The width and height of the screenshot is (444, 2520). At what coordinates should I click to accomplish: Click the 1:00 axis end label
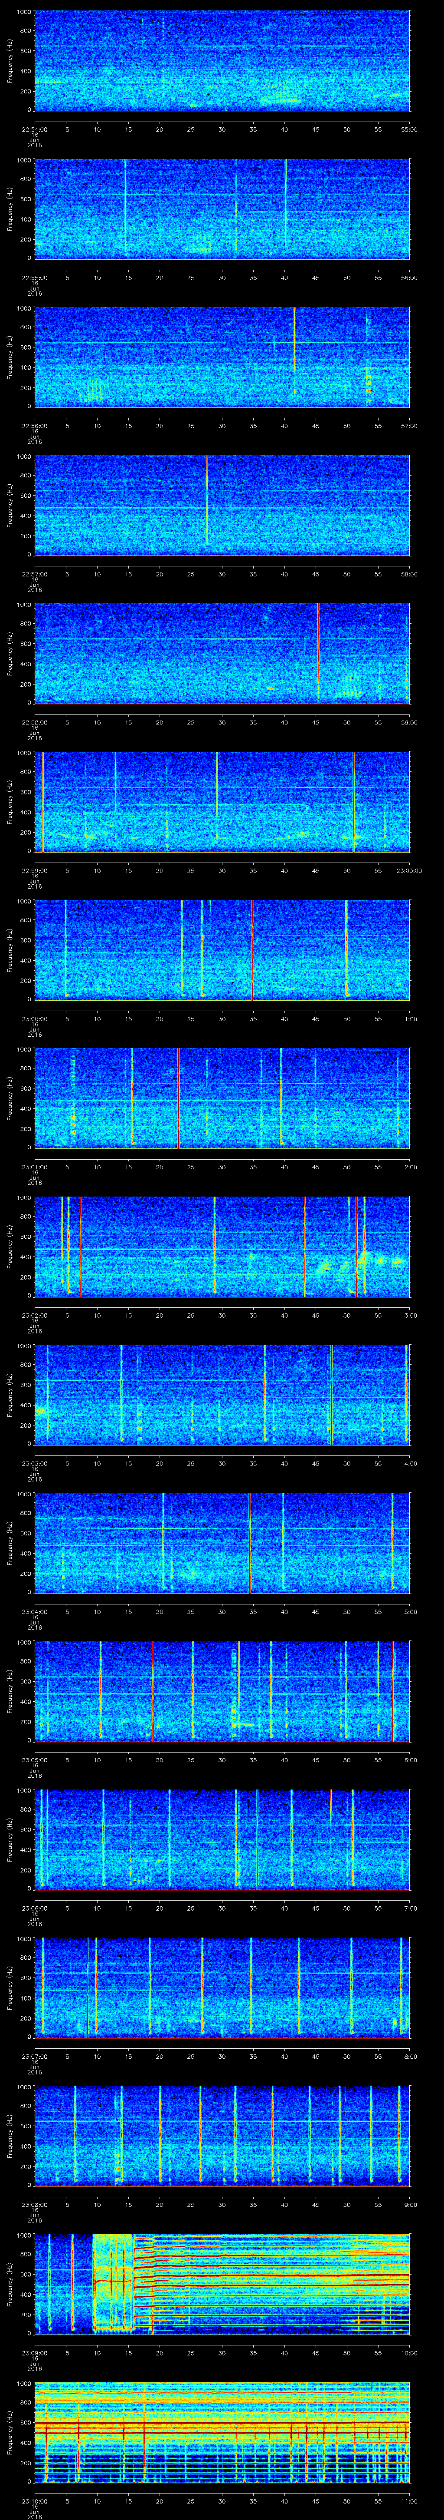tap(411, 1019)
